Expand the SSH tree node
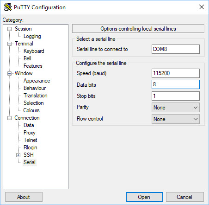 pos(18,155)
